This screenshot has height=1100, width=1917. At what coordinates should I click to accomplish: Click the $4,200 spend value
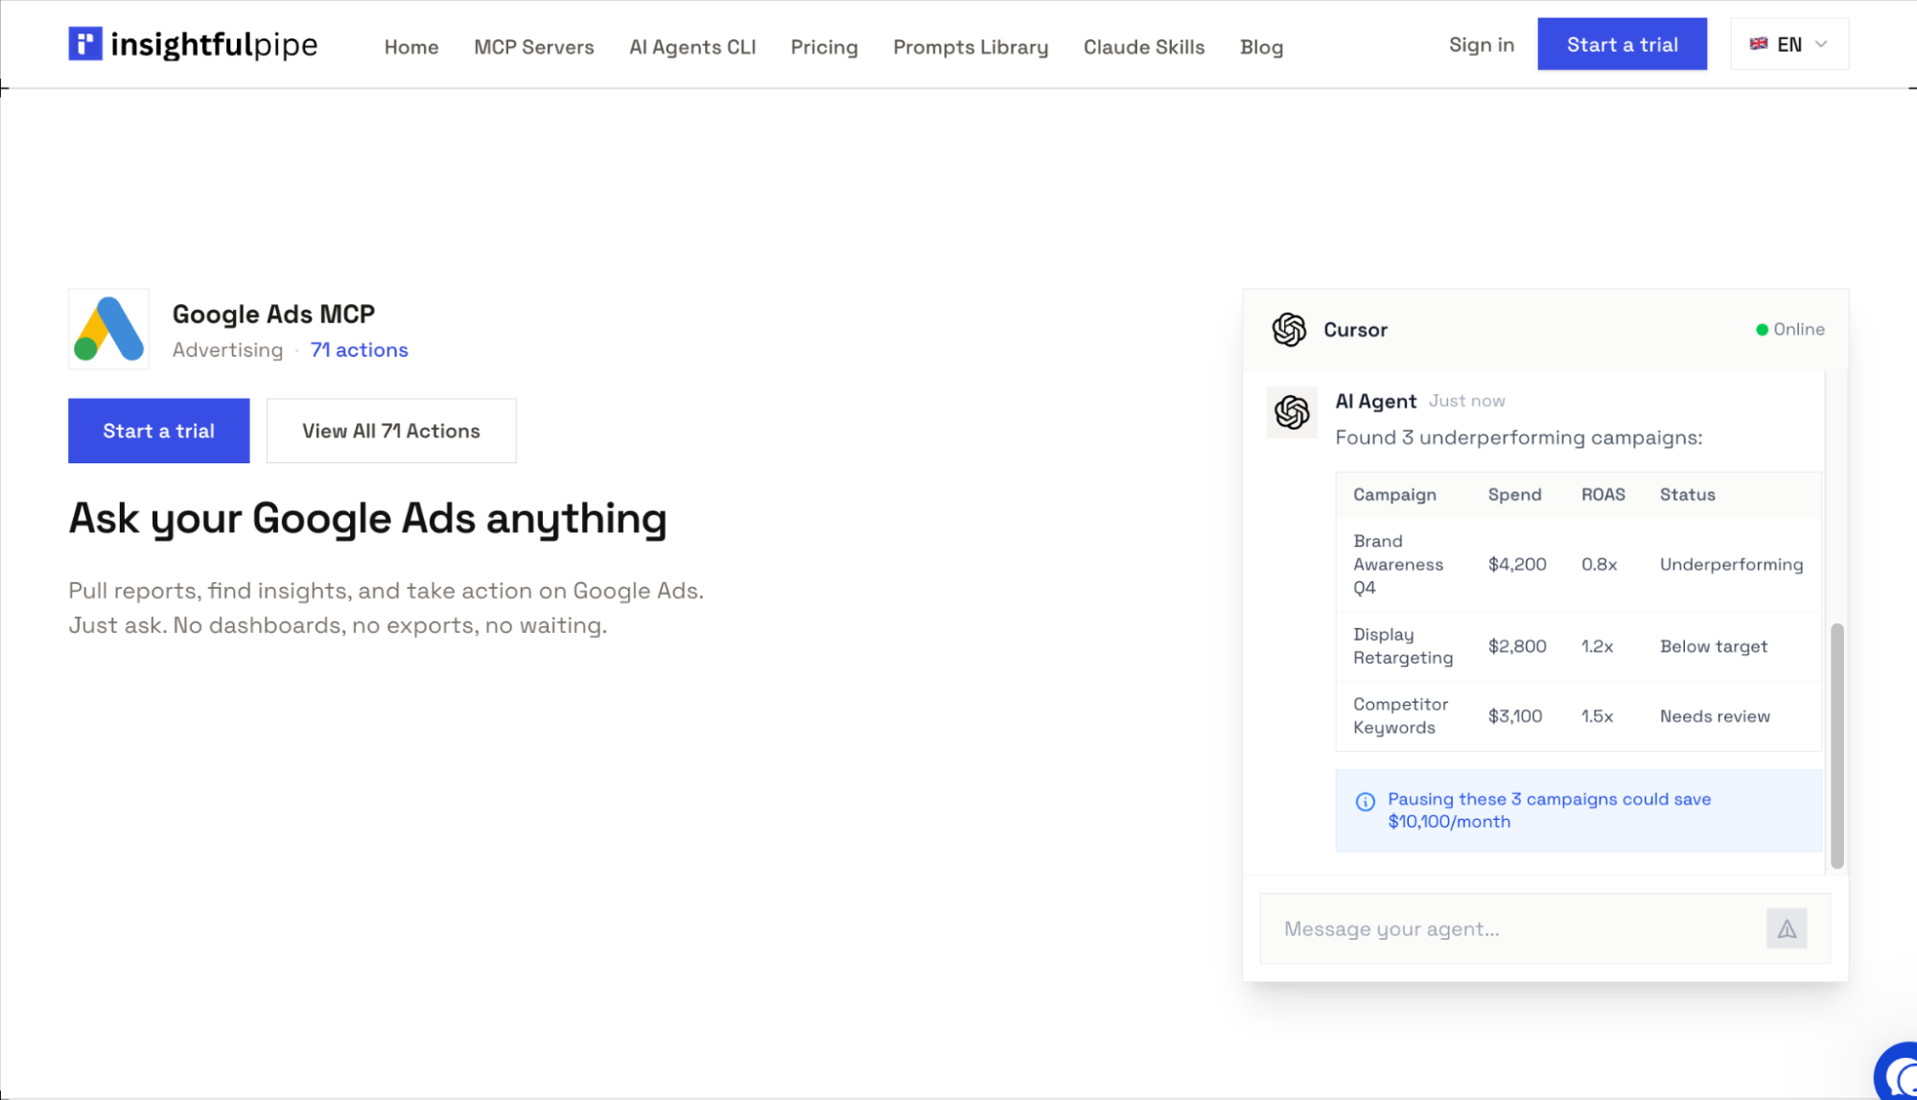[1517, 565]
